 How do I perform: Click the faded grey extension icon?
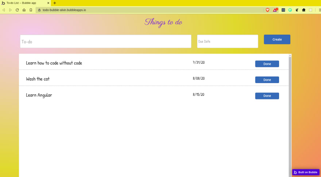tap(310, 10)
